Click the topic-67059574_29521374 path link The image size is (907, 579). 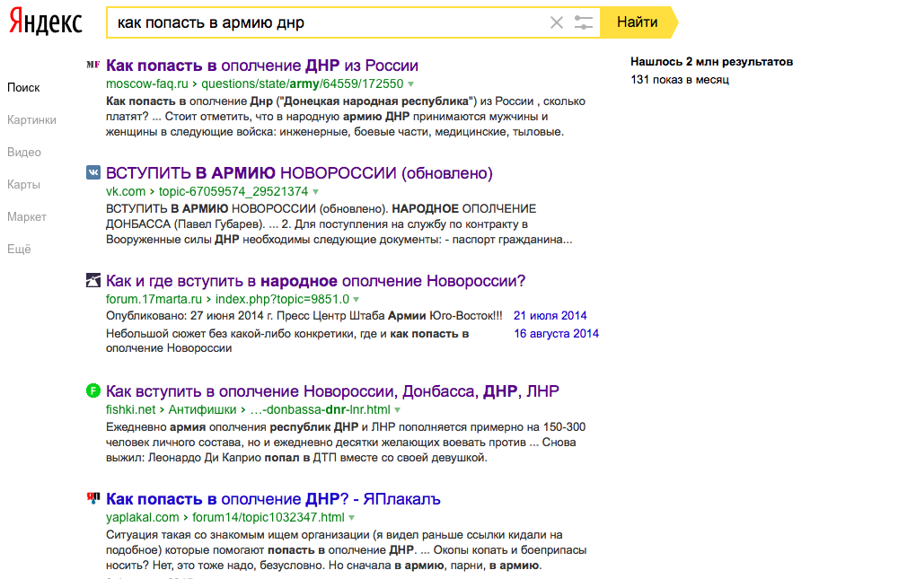pyautogui.click(x=233, y=191)
